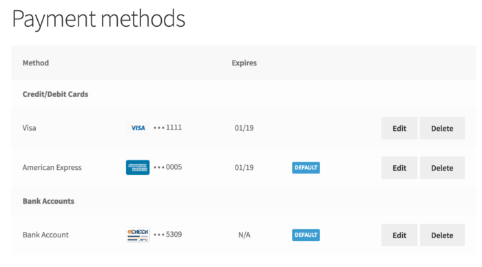Image resolution: width=482 pixels, height=267 pixels.
Task: Click the eCheck bank account icon
Action: (x=138, y=235)
